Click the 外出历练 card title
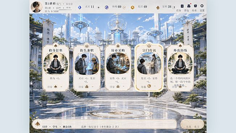 tap(180, 51)
